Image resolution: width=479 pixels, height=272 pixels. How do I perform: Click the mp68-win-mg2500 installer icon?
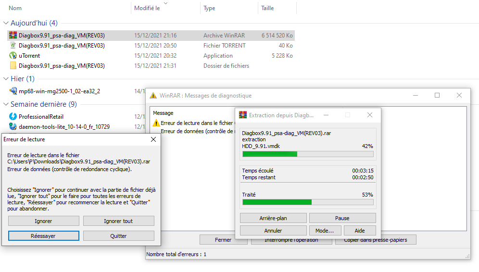[13, 91]
